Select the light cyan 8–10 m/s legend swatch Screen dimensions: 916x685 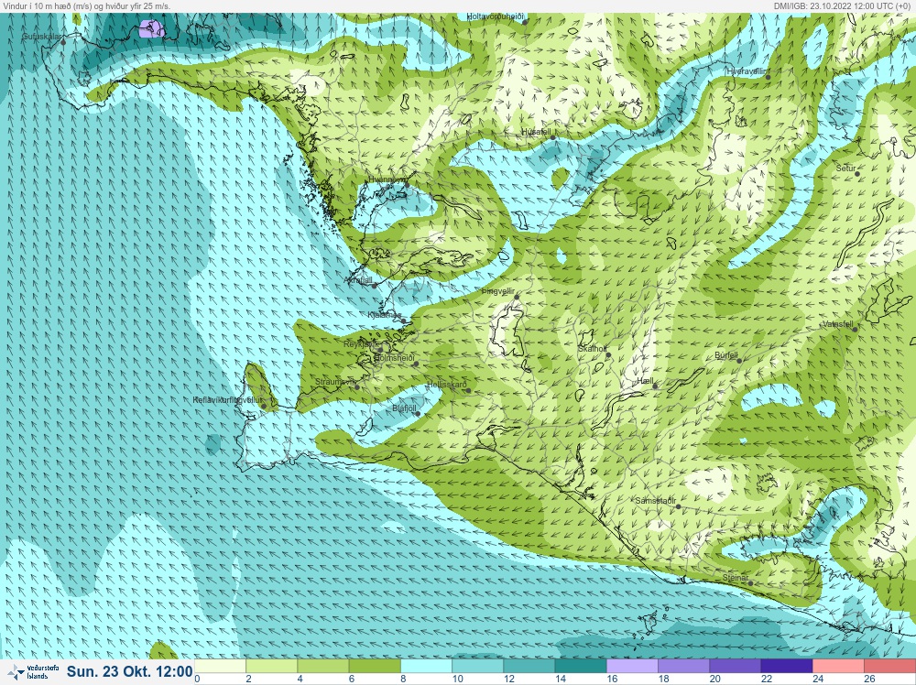point(425,667)
